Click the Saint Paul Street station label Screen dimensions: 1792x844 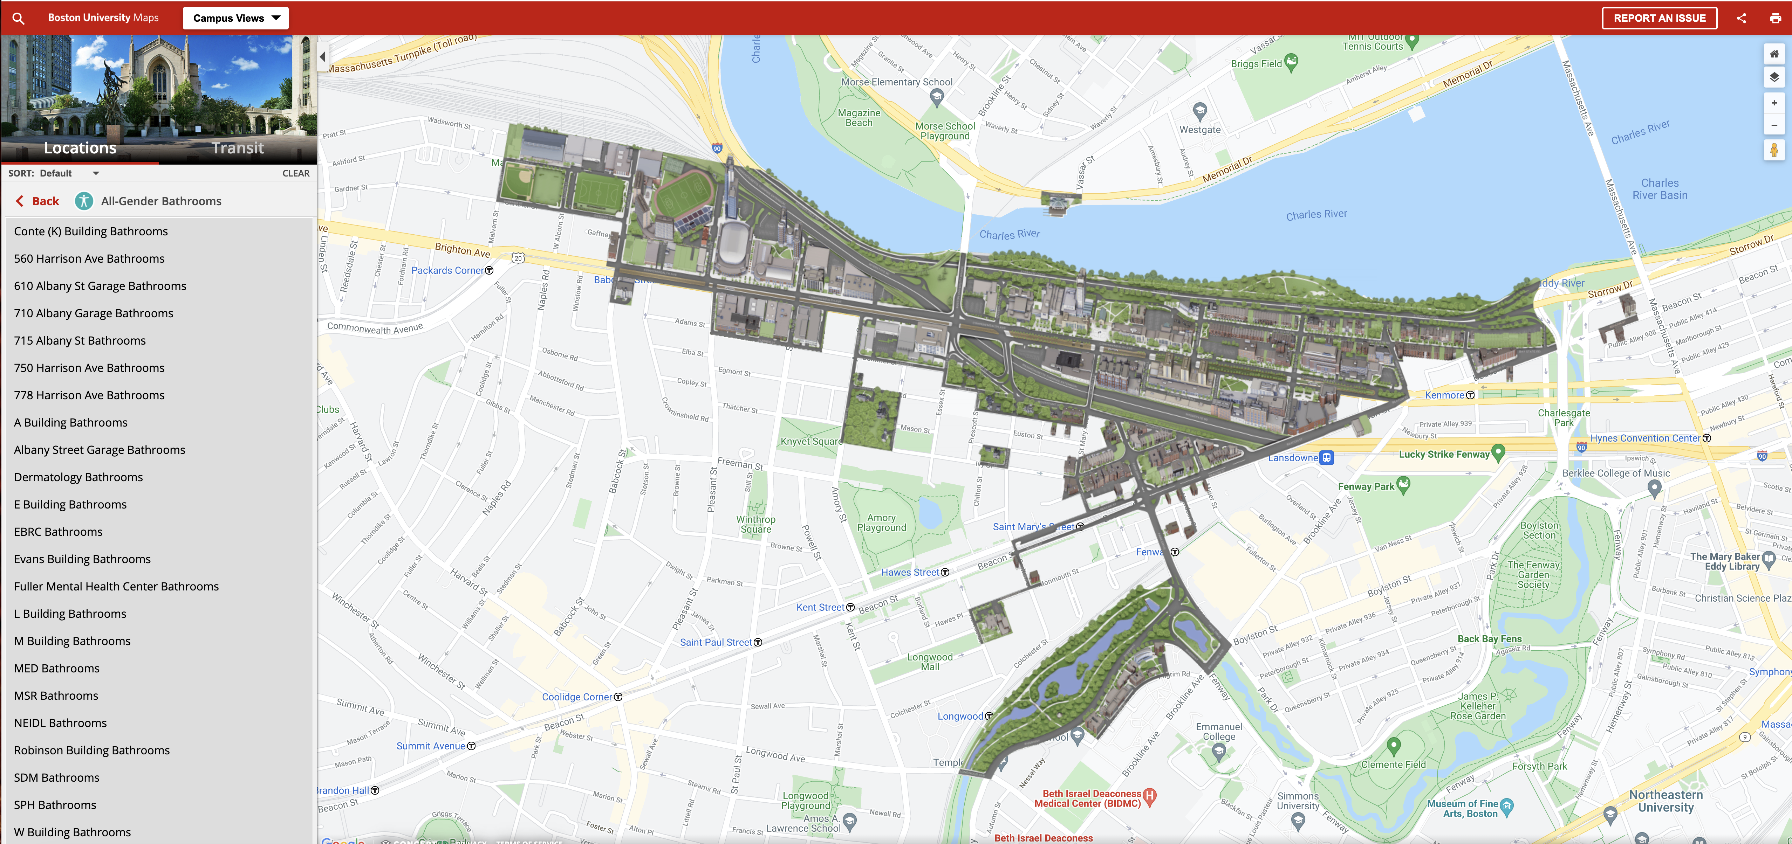click(x=716, y=642)
